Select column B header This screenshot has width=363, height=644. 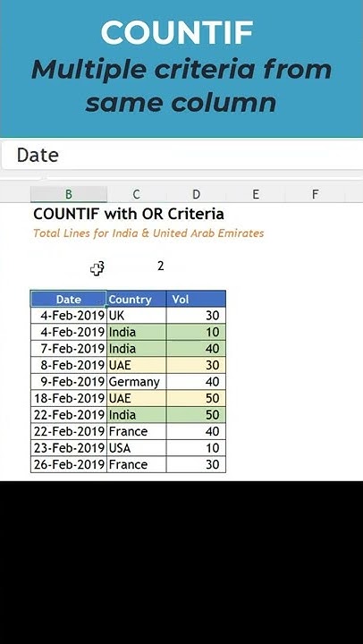click(69, 194)
